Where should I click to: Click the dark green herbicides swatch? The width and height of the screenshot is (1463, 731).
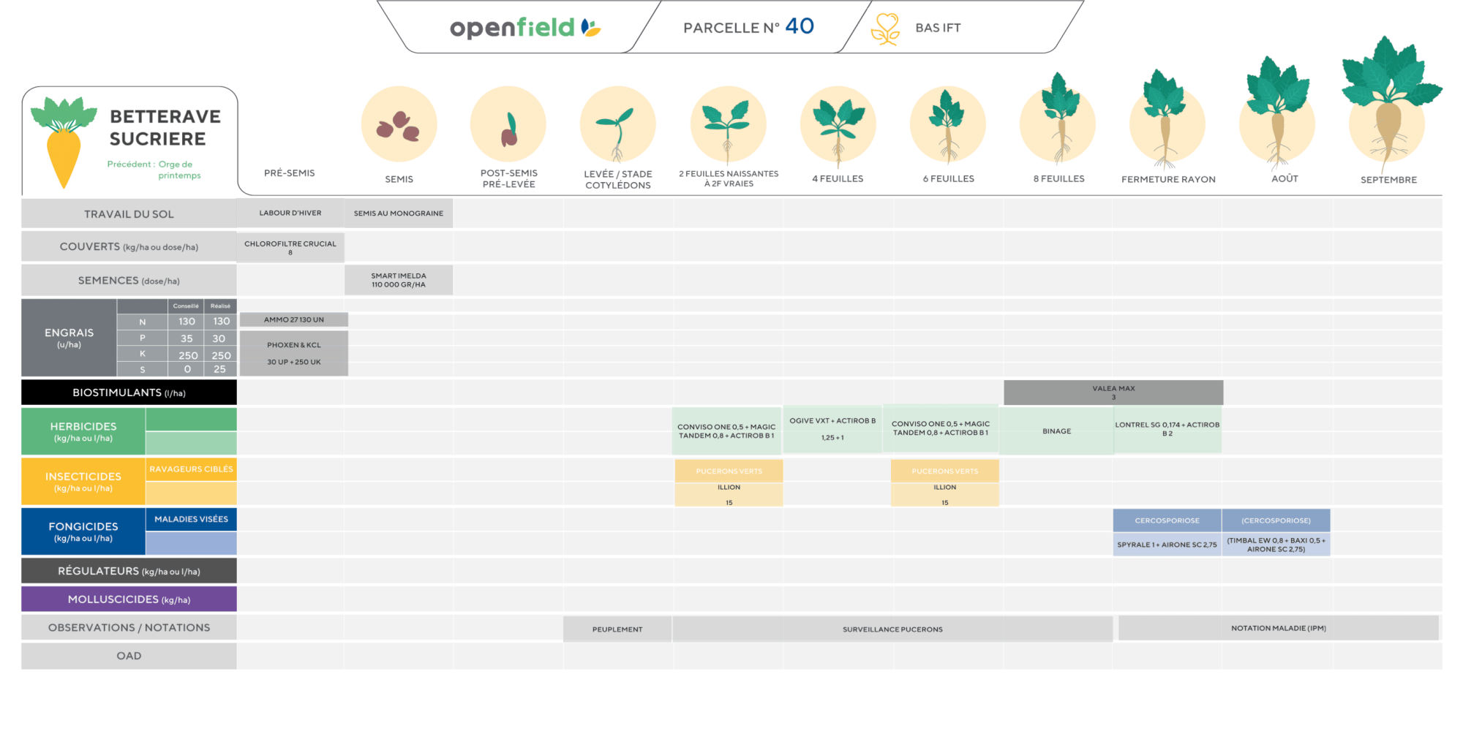click(x=191, y=420)
